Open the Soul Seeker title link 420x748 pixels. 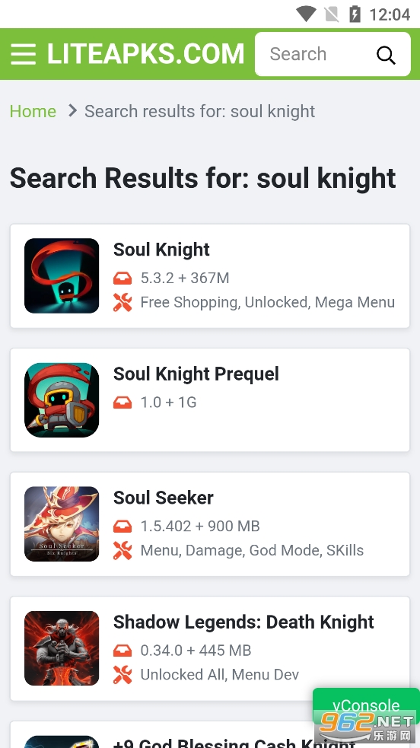pyautogui.click(x=164, y=498)
